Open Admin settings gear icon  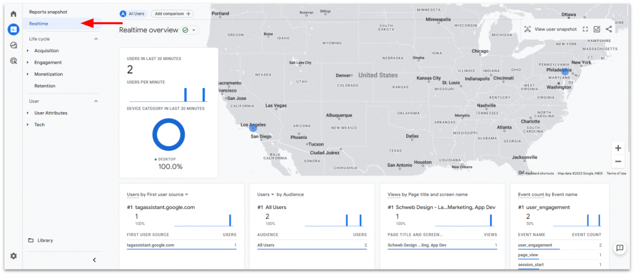(13, 256)
